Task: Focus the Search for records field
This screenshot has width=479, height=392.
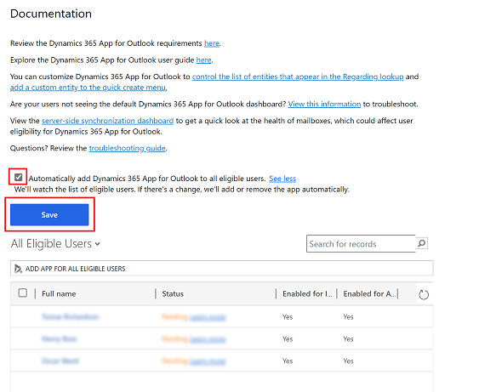Action: (361, 244)
